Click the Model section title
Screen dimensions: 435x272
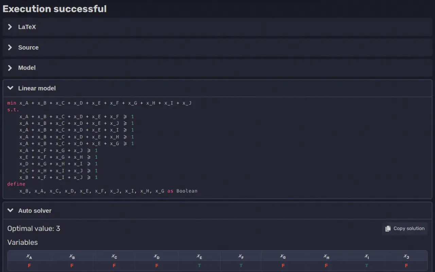pyautogui.click(x=27, y=68)
